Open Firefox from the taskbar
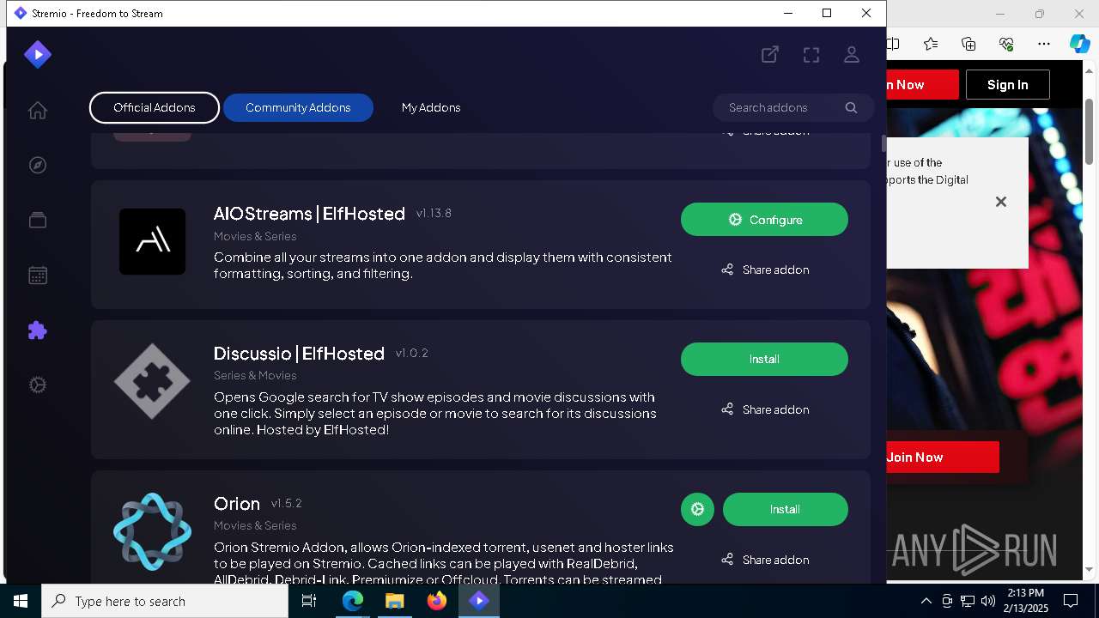The image size is (1099, 618). [436, 601]
